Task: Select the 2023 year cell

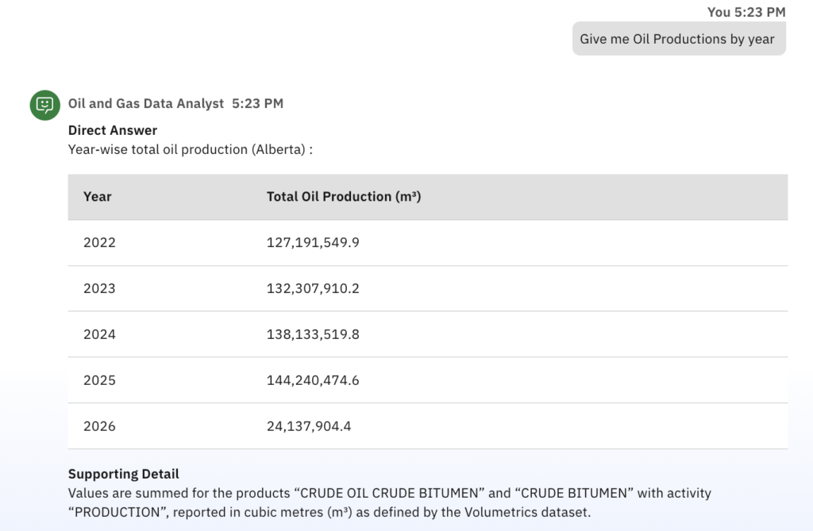Action: [99, 289]
